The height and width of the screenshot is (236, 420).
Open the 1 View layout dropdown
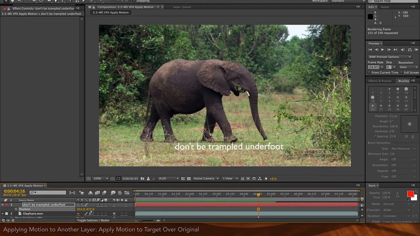pos(230,179)
